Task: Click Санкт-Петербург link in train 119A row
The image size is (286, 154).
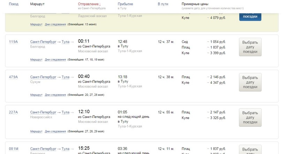Action: click(x=43, y=42)
